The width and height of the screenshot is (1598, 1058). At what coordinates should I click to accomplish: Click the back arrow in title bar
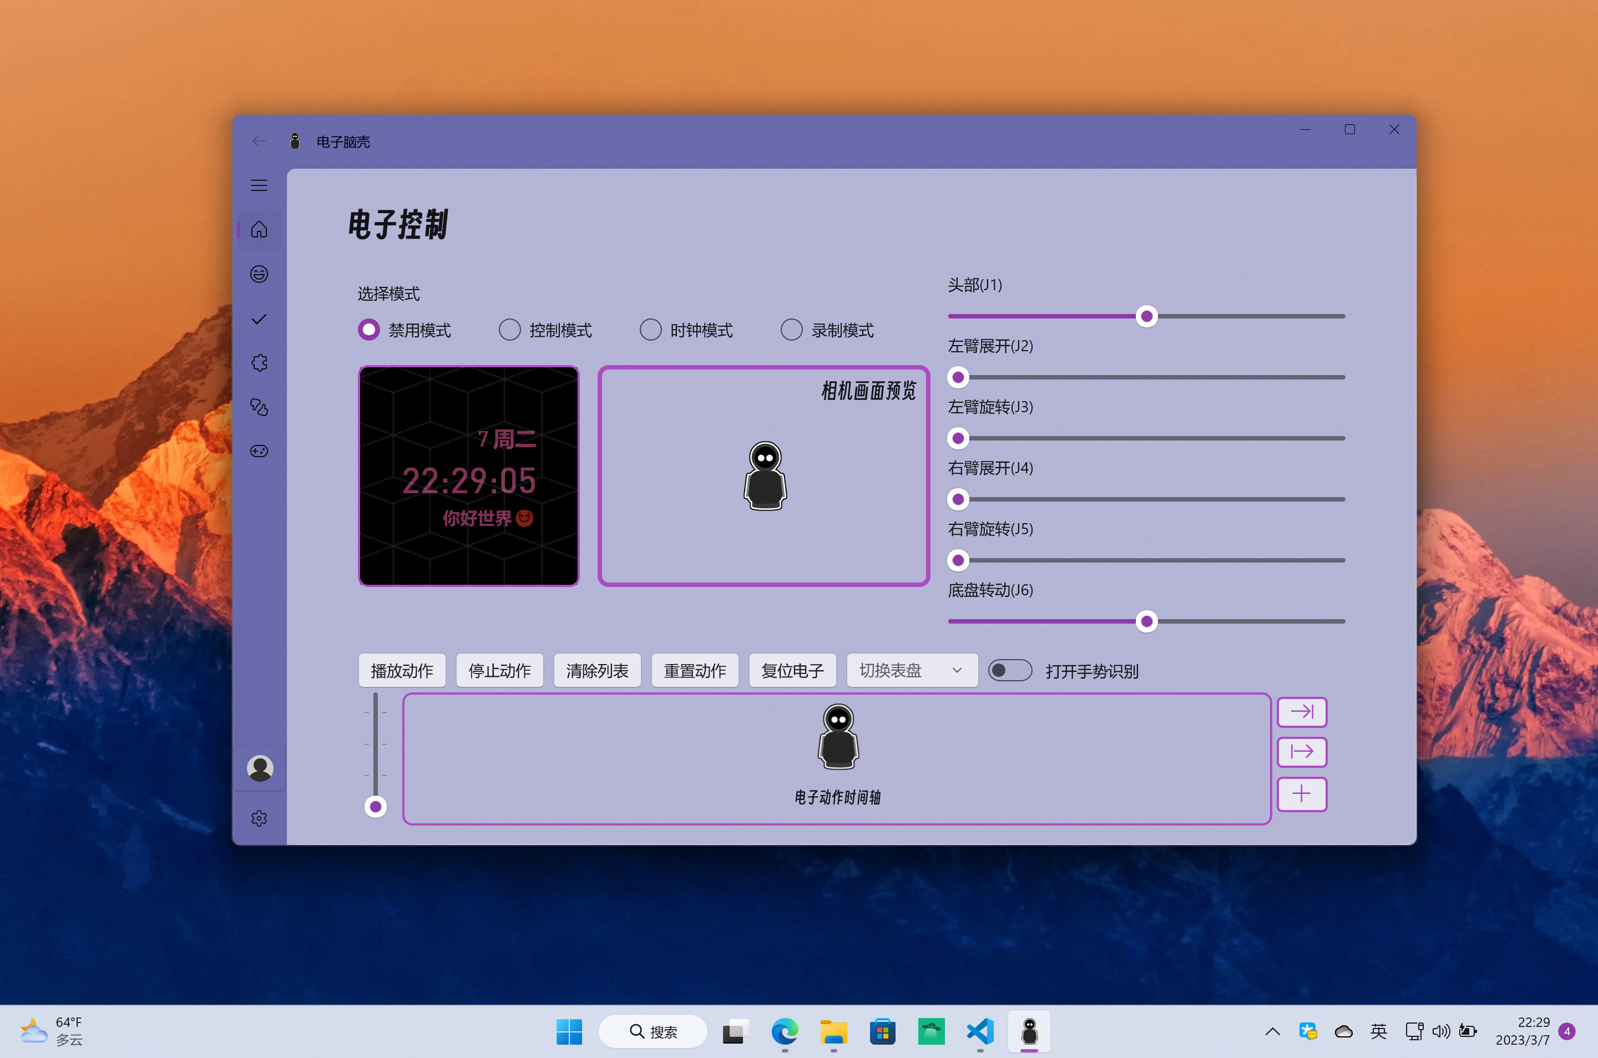click(x=259, y=141)
